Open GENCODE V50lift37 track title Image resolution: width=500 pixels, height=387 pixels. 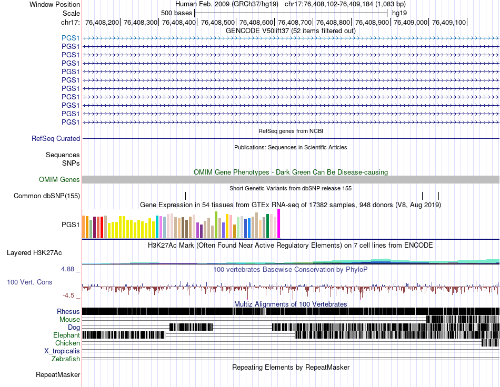pyautogui.click(x=291, y=31)
